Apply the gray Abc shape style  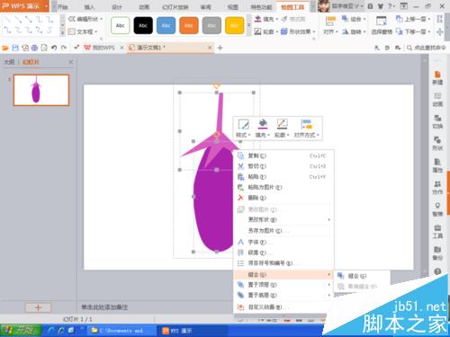pyautogui.click(x=211, y=25)
